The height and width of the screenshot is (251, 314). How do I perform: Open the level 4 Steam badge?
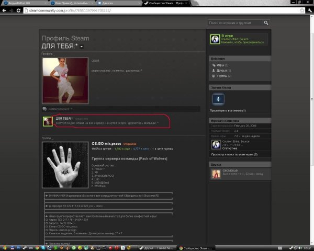[x=218, y=98]
